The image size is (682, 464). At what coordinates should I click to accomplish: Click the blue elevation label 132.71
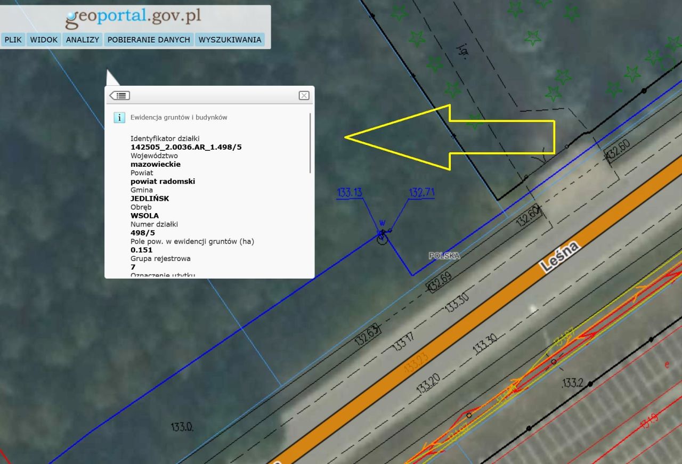click(x=421, y=193)
